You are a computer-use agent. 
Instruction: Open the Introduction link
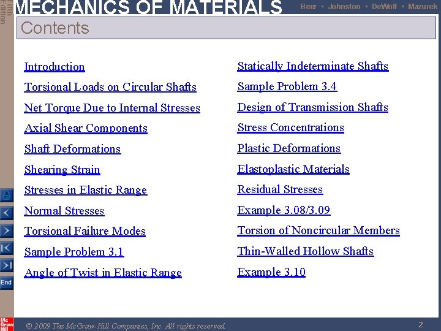coord(55,67)
